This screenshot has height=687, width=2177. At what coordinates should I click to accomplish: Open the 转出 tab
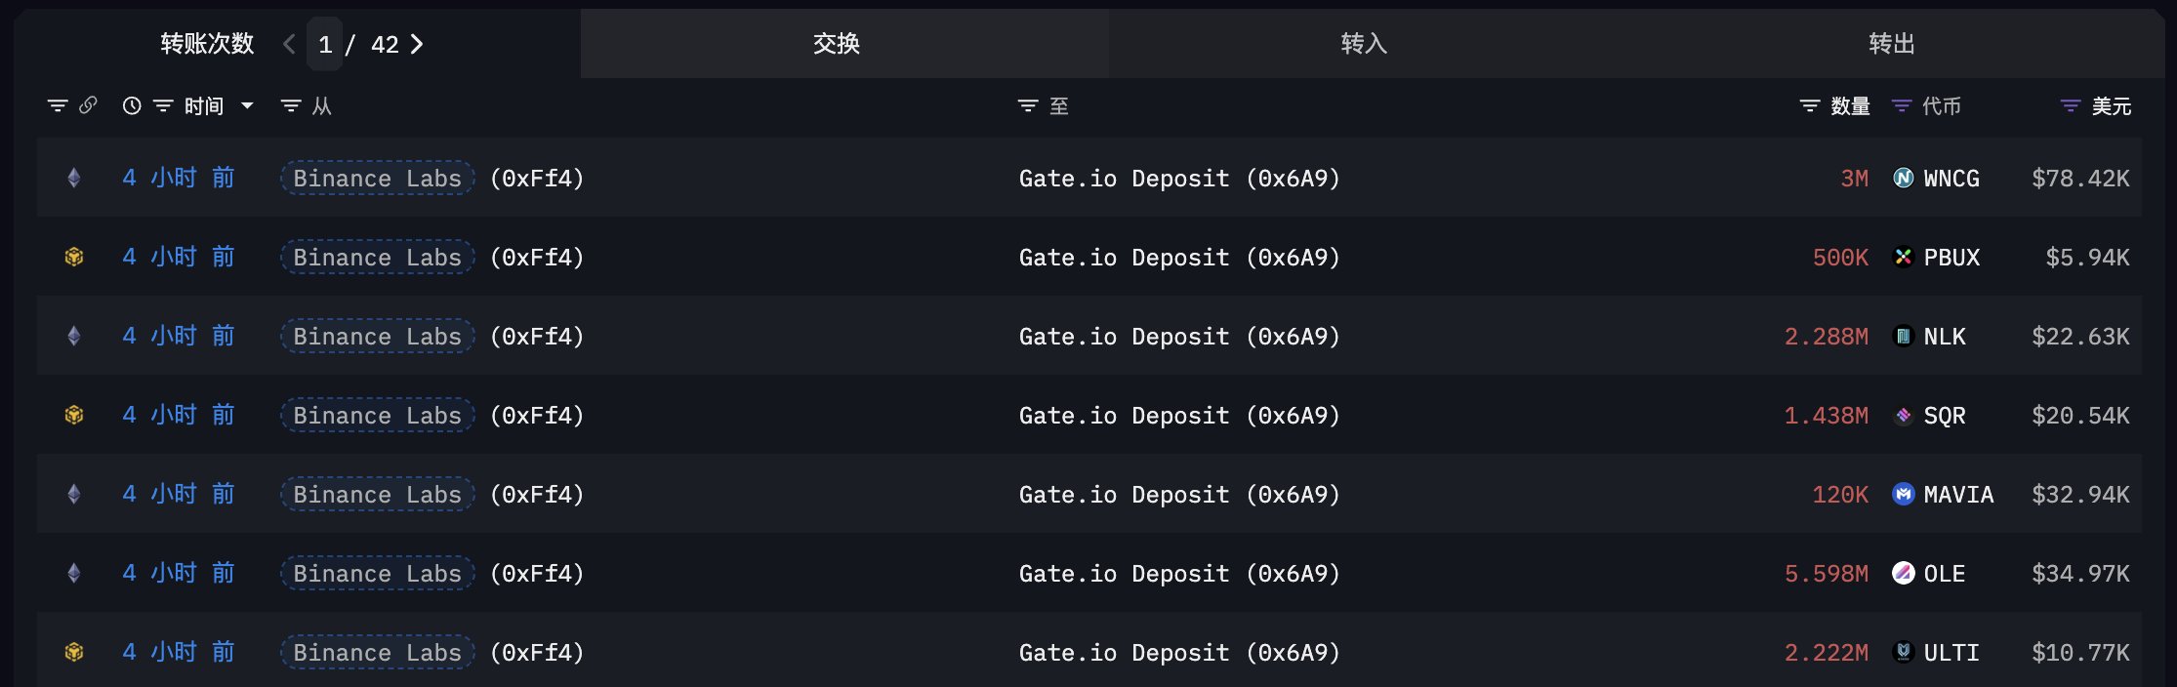pos(1891,44)
